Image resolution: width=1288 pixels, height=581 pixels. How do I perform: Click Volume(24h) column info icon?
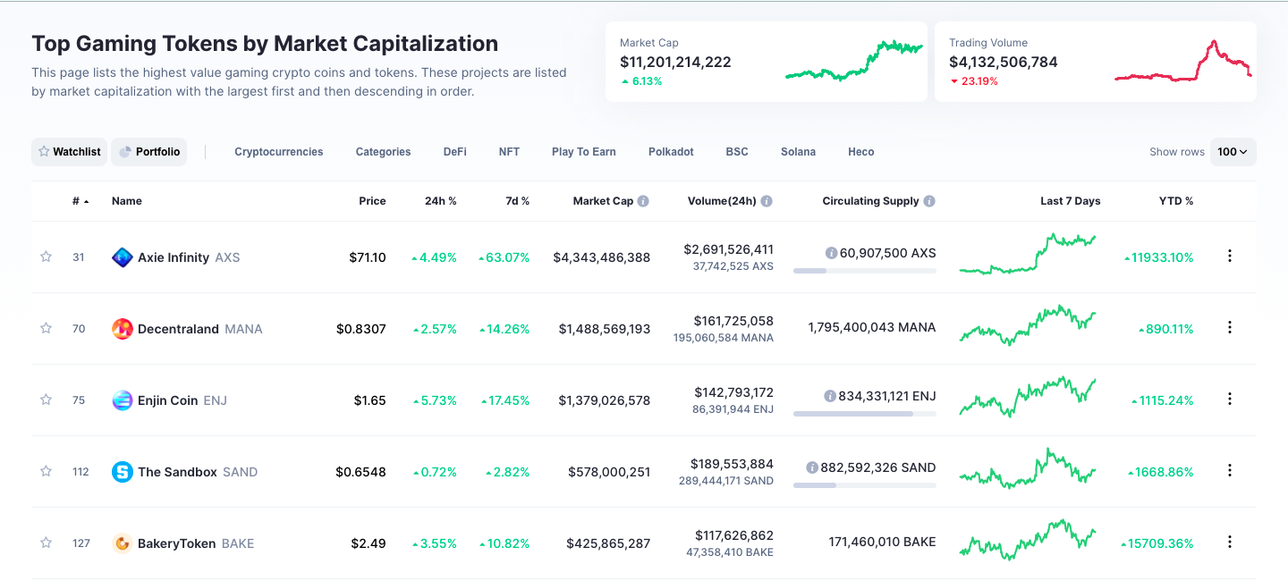[767, 201]
